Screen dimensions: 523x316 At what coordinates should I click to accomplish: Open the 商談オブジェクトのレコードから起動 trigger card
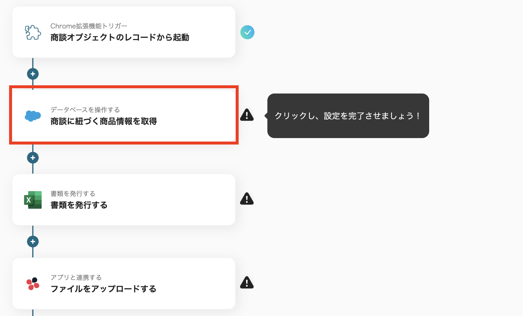(x=123, y=32)
